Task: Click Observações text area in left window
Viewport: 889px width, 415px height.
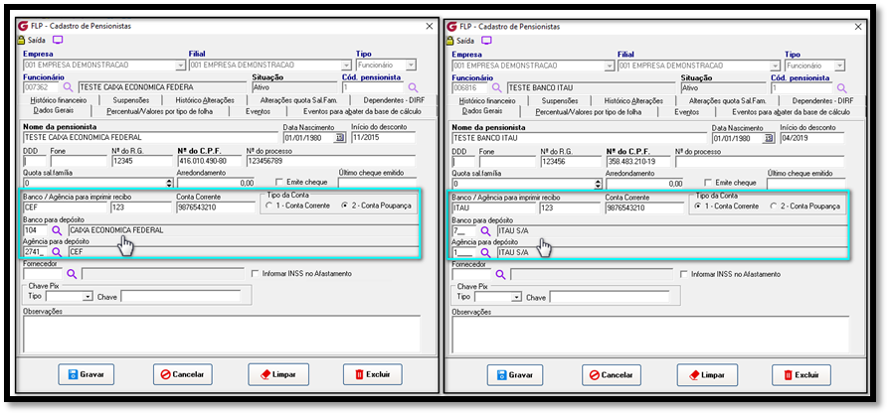Action: [221, 334]
